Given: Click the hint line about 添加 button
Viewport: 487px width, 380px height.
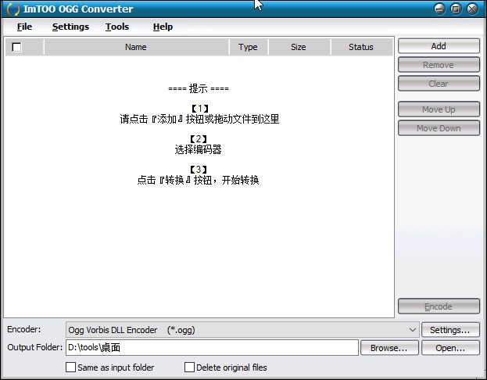Looking at the screenshot, I should point(199,119).
